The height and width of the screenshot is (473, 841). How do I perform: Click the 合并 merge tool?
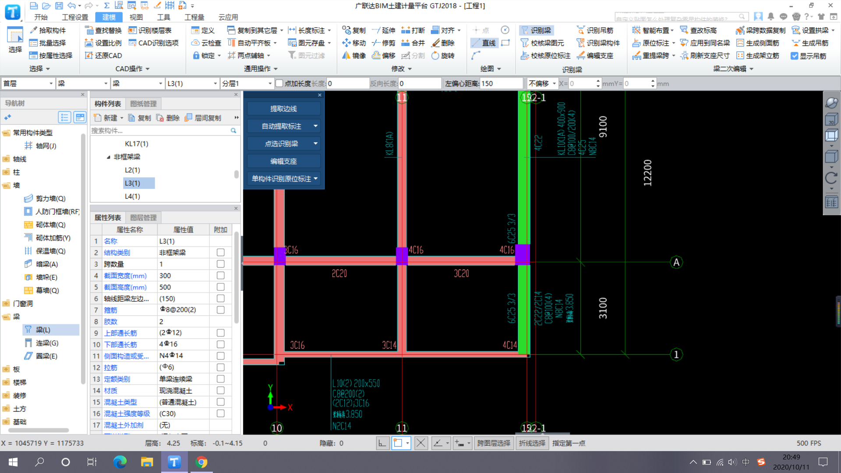click(413, 43)
